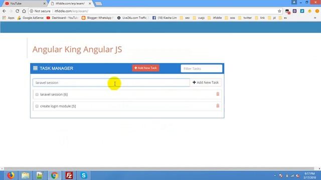Open the ssss bookmarks folder
The width and height of the screenshot is (321, 180).
pyautogui.click(x=230, y=18)
